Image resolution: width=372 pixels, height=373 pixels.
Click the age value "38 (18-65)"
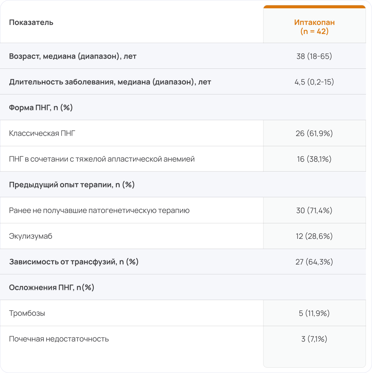coord(314,56)
